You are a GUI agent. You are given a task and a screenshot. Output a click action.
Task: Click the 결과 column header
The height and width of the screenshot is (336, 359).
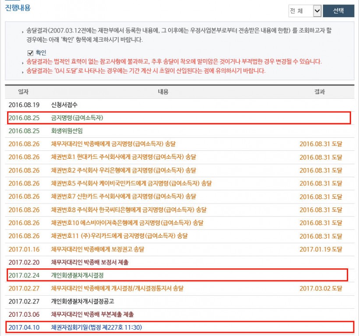320,92
